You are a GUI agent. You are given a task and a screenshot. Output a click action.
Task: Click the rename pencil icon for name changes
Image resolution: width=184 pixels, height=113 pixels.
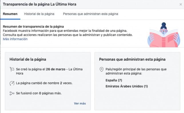(x=12, y=83)
